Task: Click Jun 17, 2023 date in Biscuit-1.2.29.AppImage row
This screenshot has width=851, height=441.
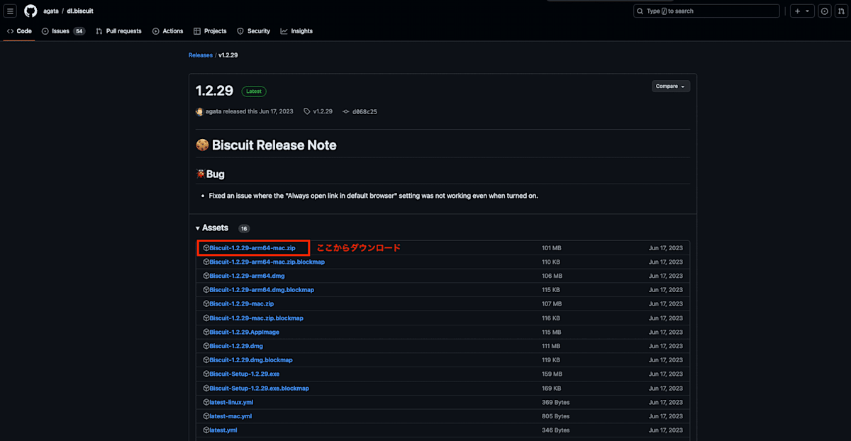Action: (x=666, y=332)
